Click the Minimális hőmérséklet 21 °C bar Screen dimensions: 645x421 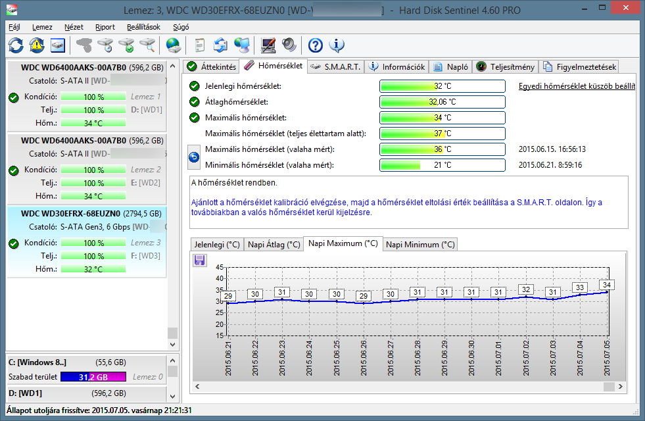click(442, 165)
